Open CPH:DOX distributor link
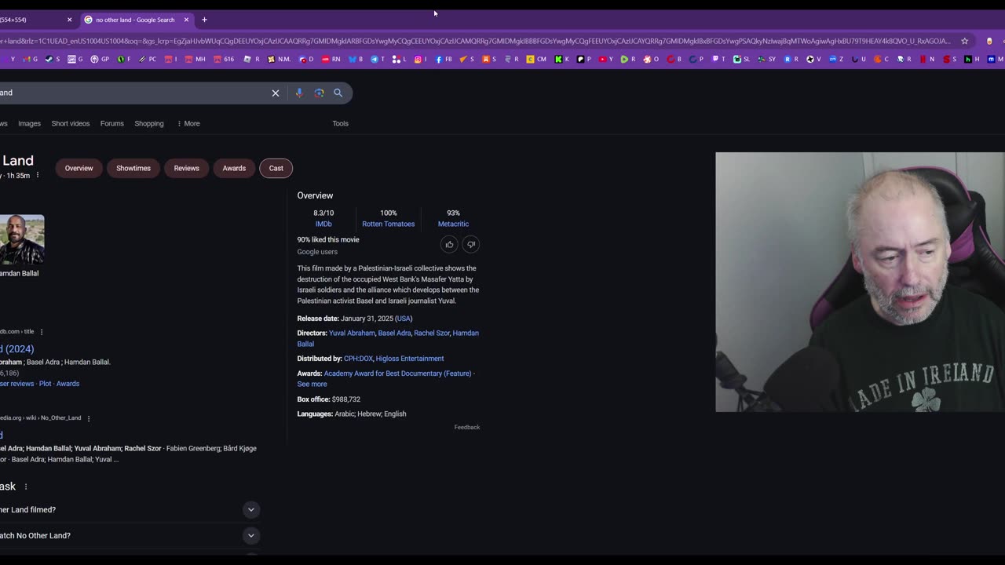 pos(358,359)
